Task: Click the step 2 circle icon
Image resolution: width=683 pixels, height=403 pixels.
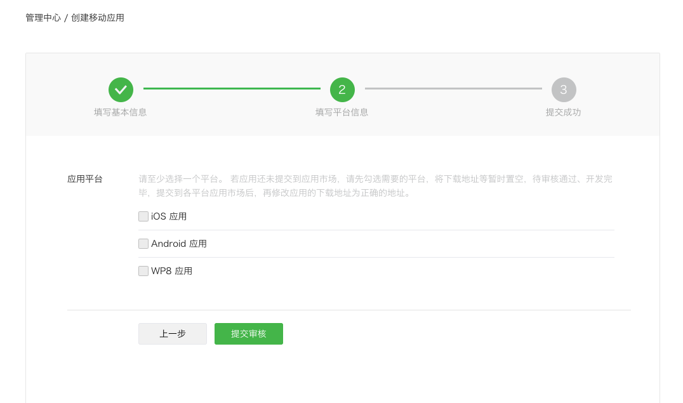Action: 342,89
